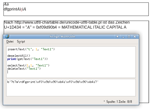Minimize the Script-Konsole window
151x109 pixels.
point(123,37)
